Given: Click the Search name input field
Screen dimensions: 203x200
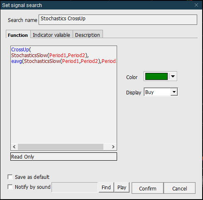Looking at the screenshot, I should 118,19.
